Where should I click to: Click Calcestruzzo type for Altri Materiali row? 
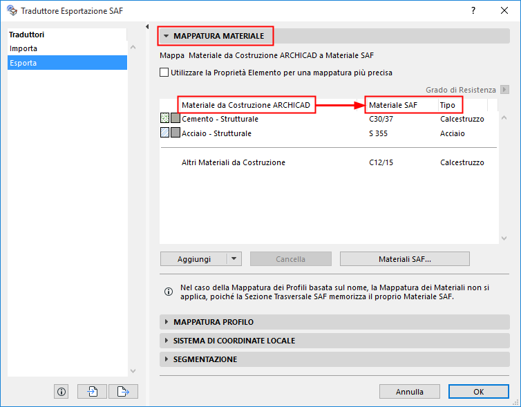(x=462, y=162)
